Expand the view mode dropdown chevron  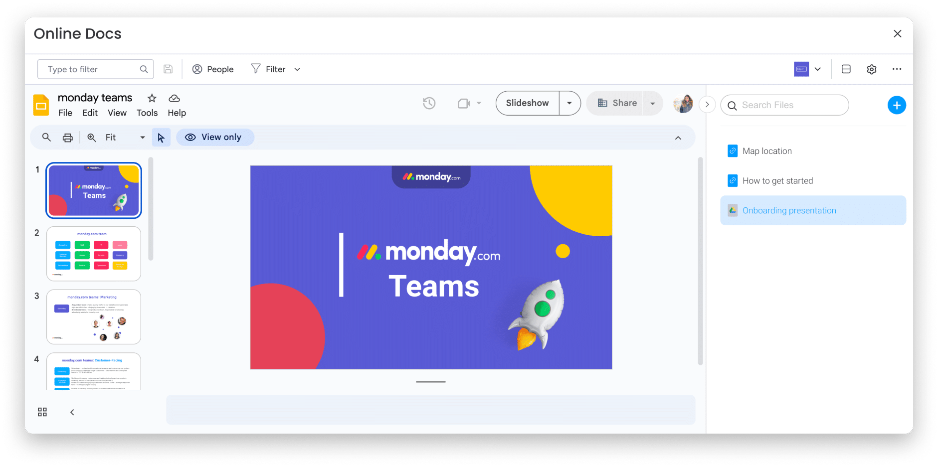(x=818, y=69)
